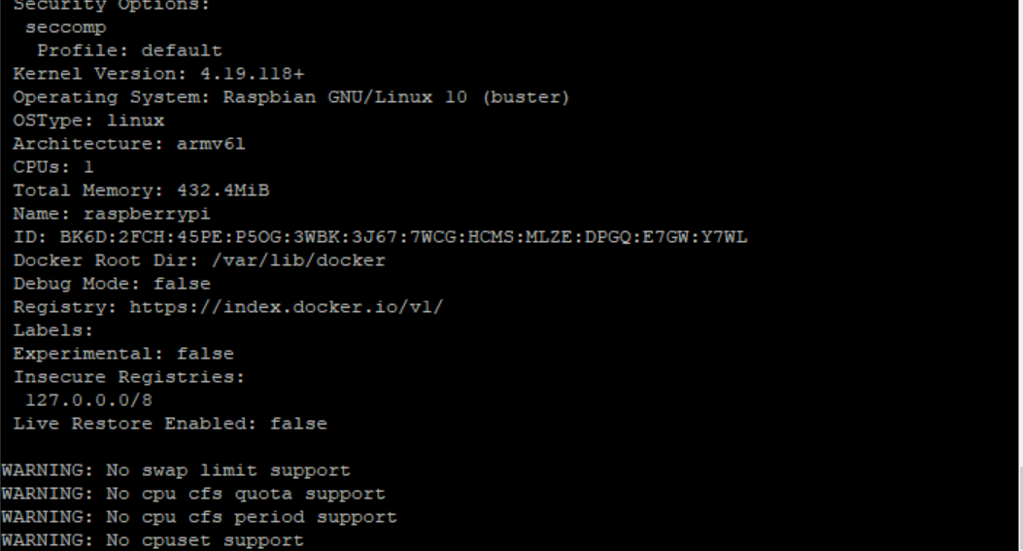Click the seccomp Profile default line

(129, 51)
